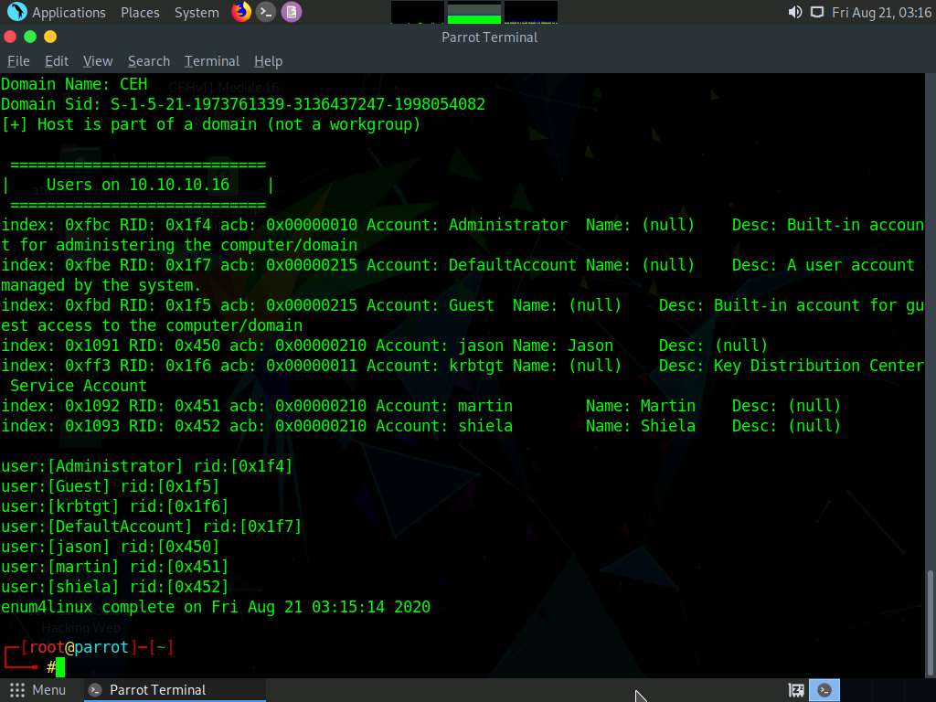
Task: Click the green window button
Action: [30, 37]
